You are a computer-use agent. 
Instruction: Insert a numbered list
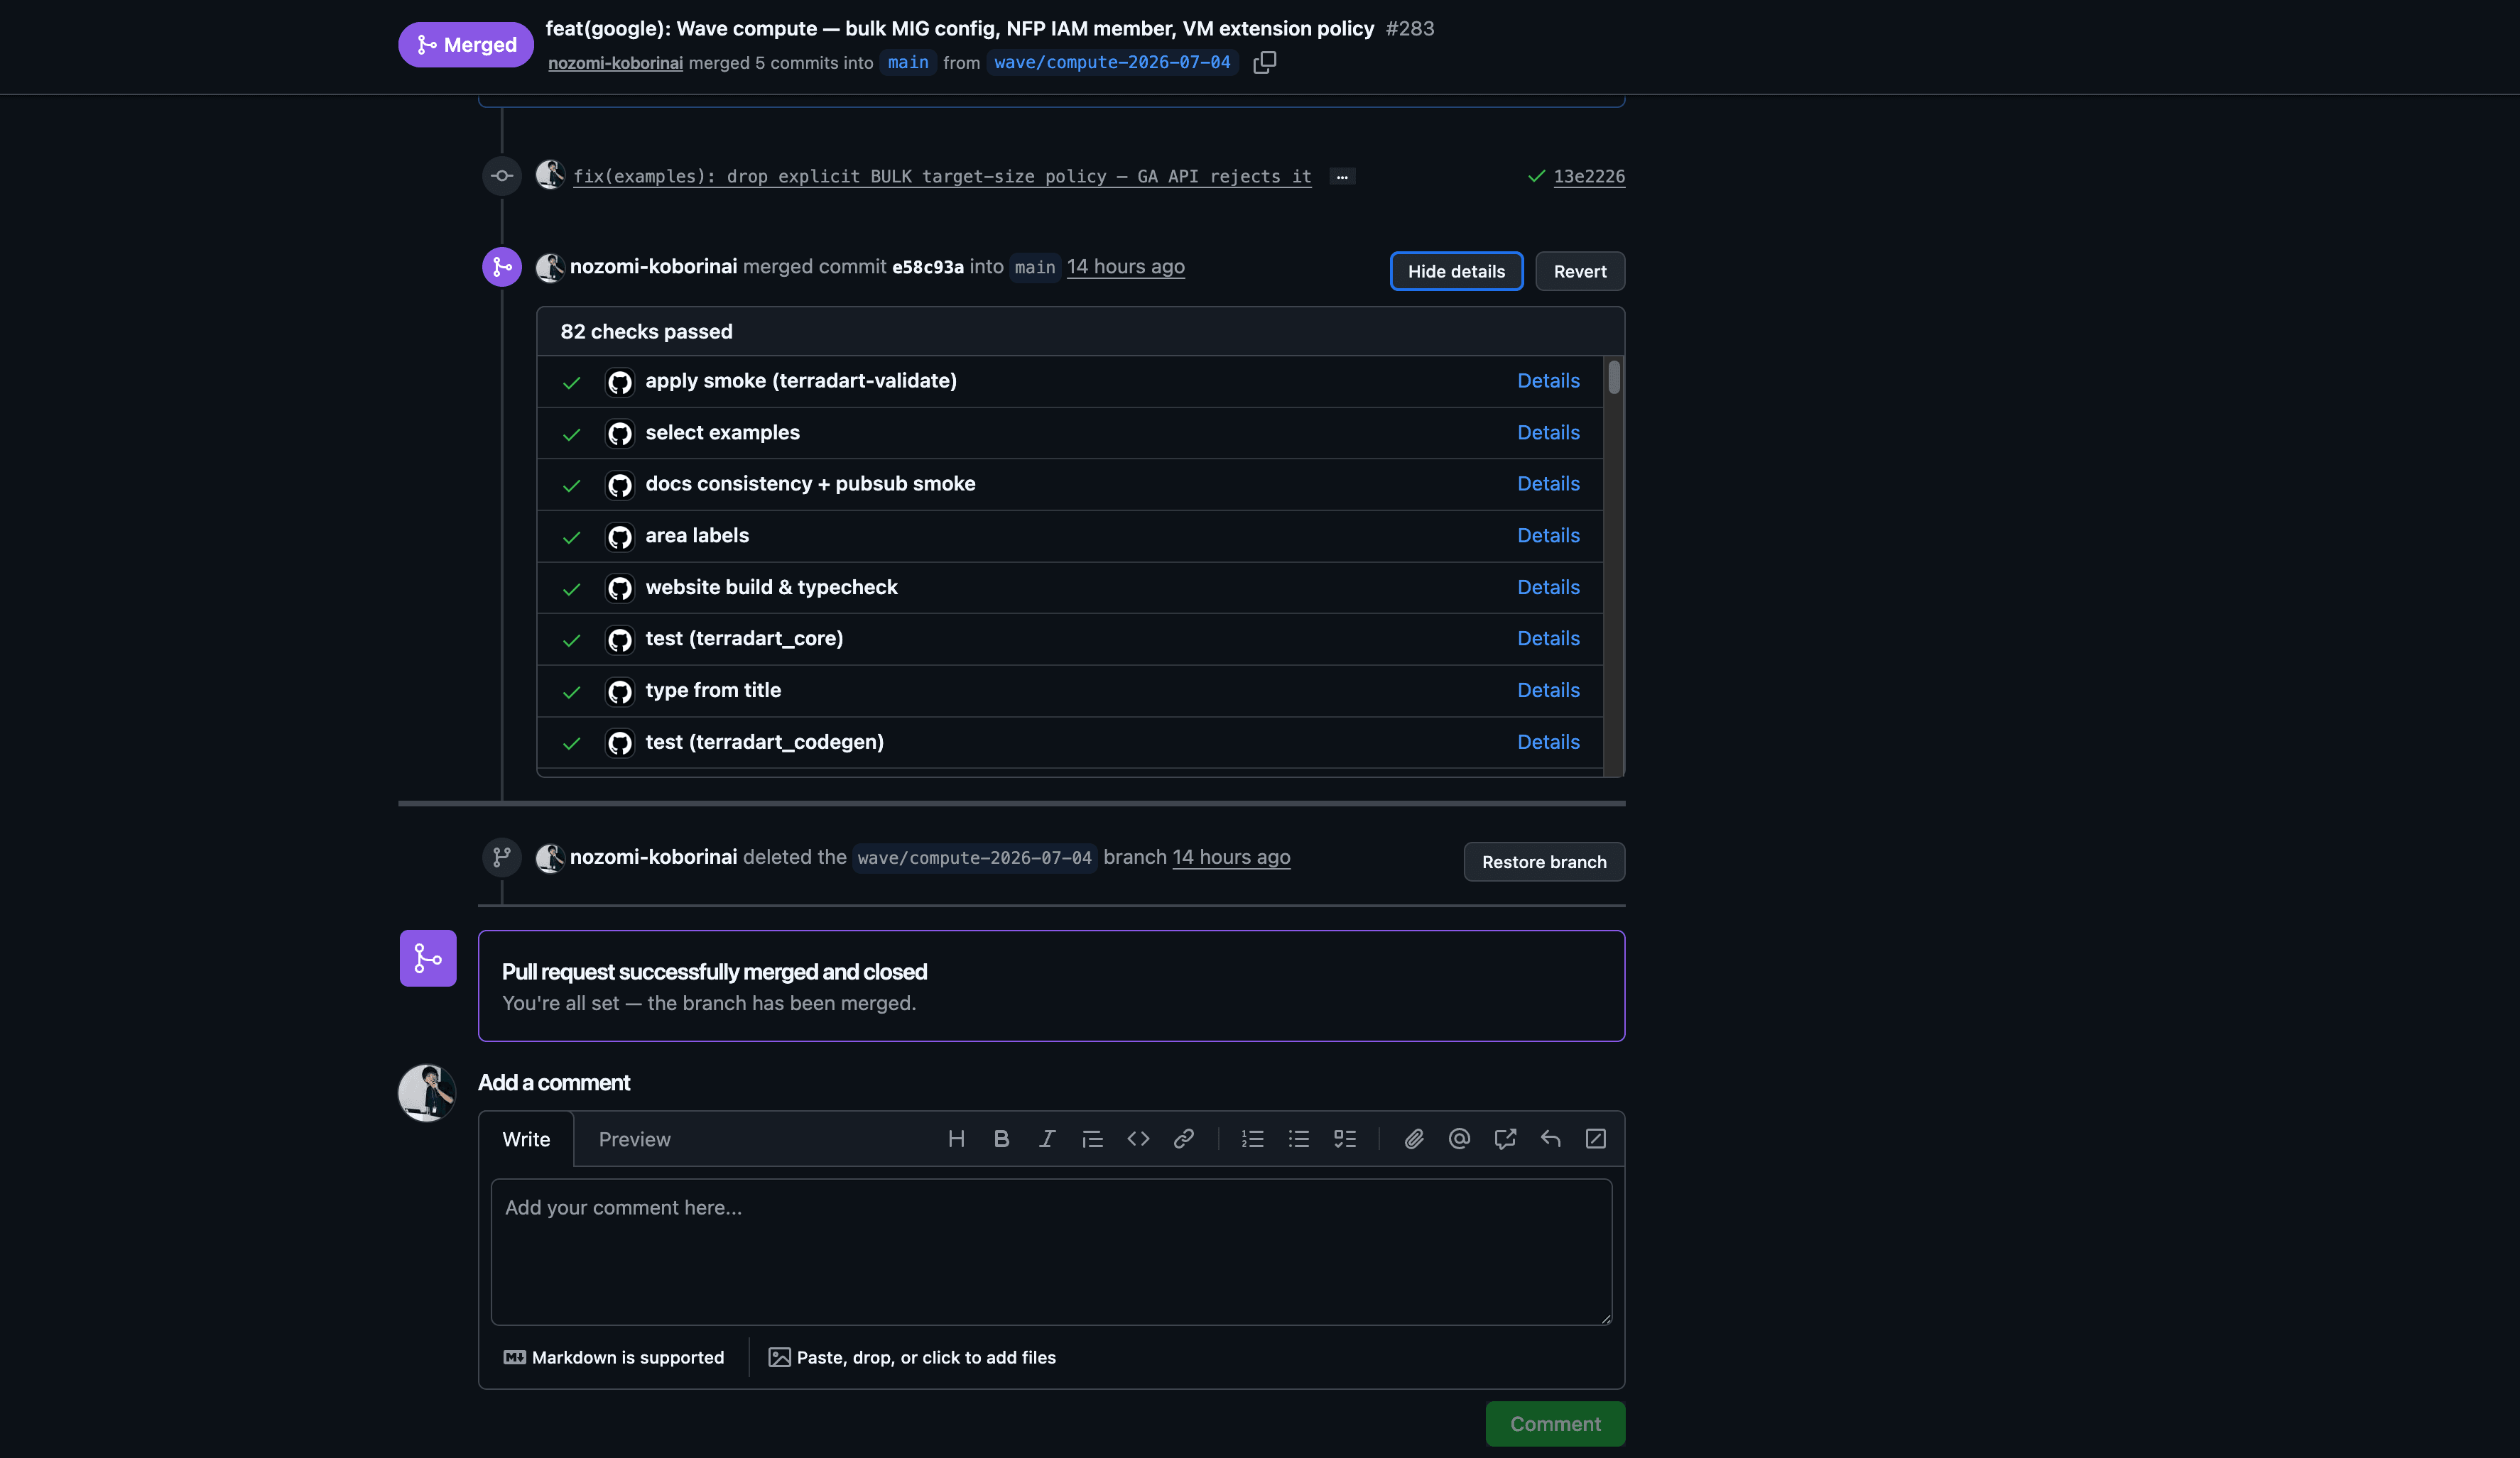pyautogui.click(x=1253, y=1139)
